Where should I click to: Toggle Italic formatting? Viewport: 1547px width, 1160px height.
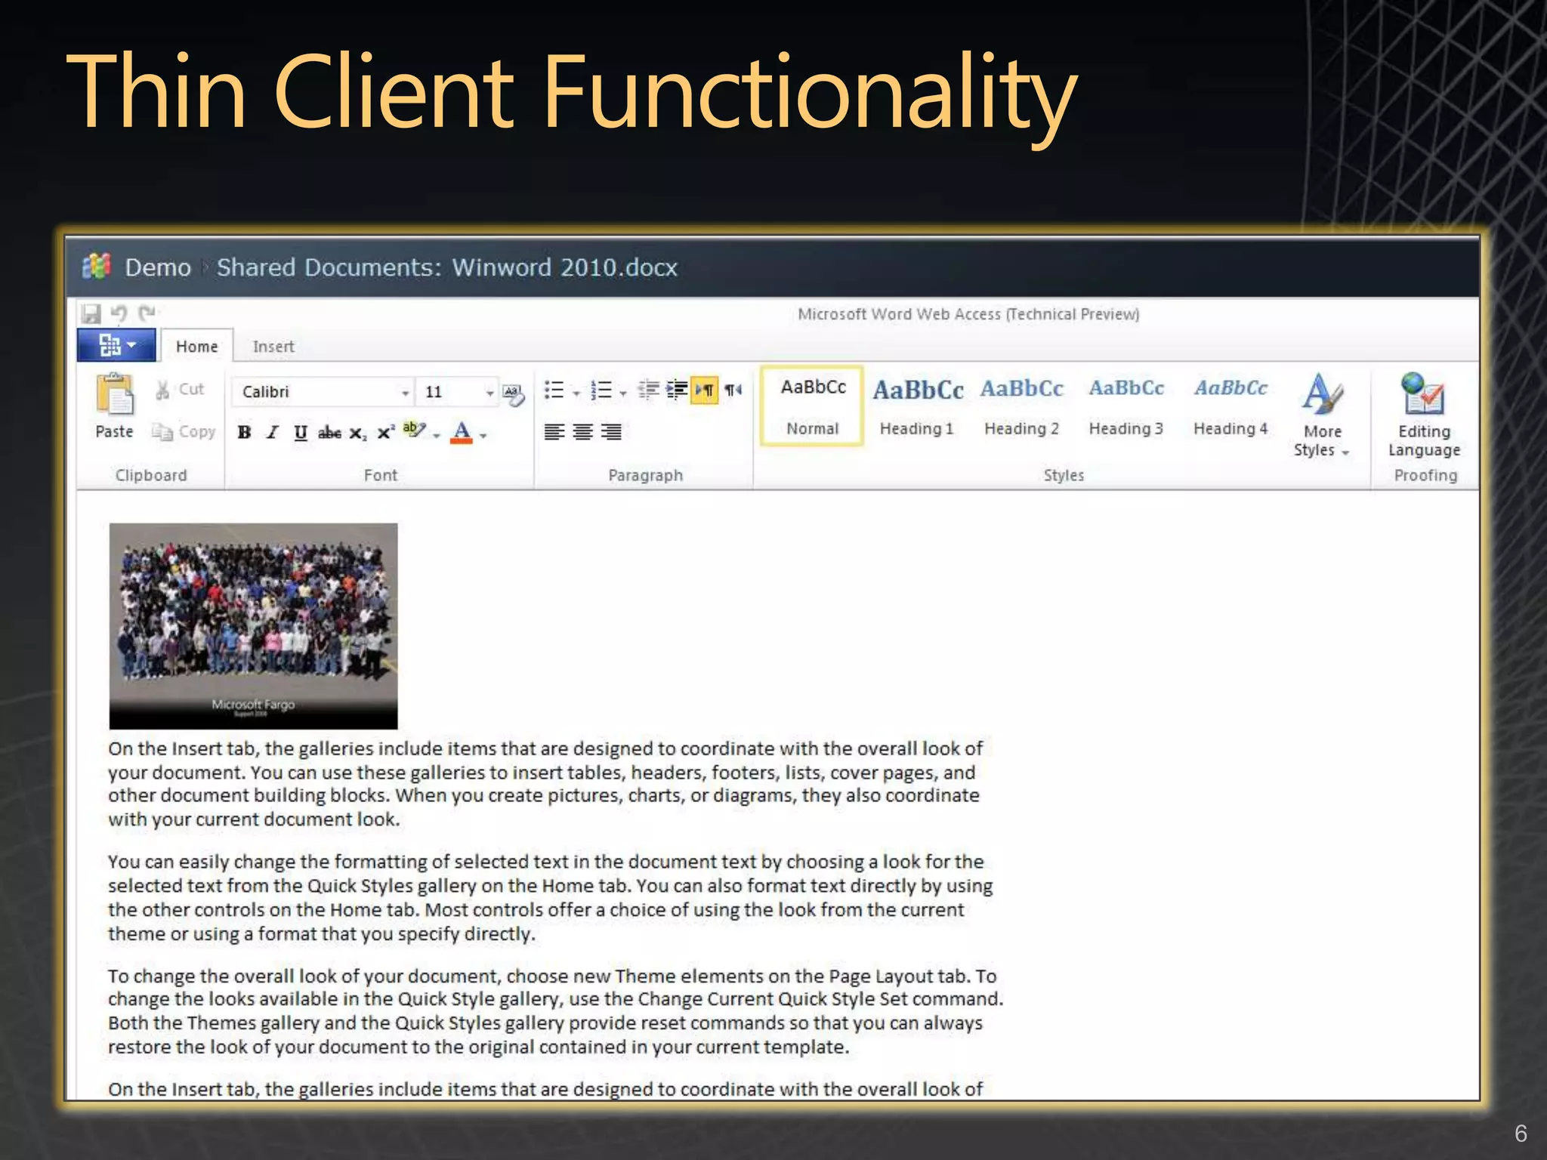273,433
